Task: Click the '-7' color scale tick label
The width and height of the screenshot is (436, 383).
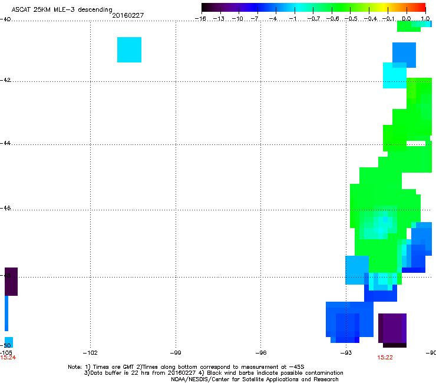Action: pyautogui.click(x=256, y=19)
